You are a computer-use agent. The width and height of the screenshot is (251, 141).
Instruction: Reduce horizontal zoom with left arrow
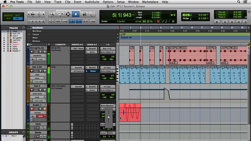point(28,14)
